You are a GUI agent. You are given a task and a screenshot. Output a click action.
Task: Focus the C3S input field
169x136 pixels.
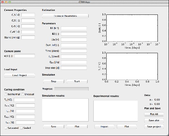tap(28, 15)
